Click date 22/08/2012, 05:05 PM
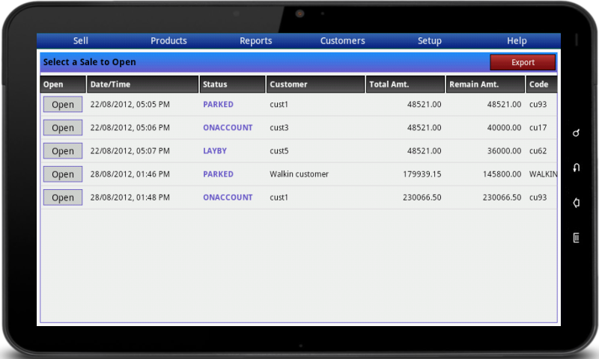599x359 pixels. click(x=130, y=104)
